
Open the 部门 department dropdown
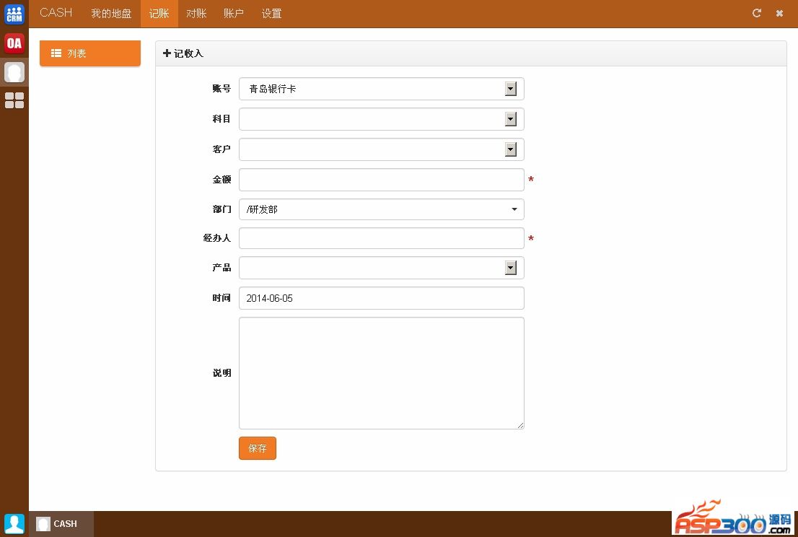381,209
